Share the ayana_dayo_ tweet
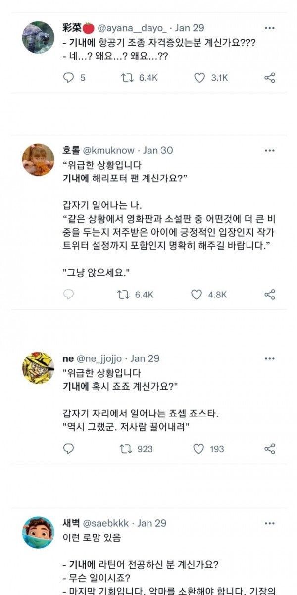The width and height of the screenshot is (297, 595). pos(270,78)
